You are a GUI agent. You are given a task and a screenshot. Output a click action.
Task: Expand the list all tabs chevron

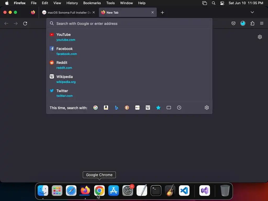[252, 12]
